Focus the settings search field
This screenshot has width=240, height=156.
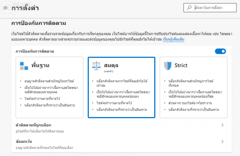coord(210,8)
